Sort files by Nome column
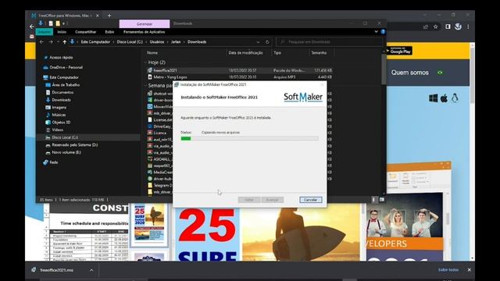Screen dimensions: 500x281 [152, 53]
